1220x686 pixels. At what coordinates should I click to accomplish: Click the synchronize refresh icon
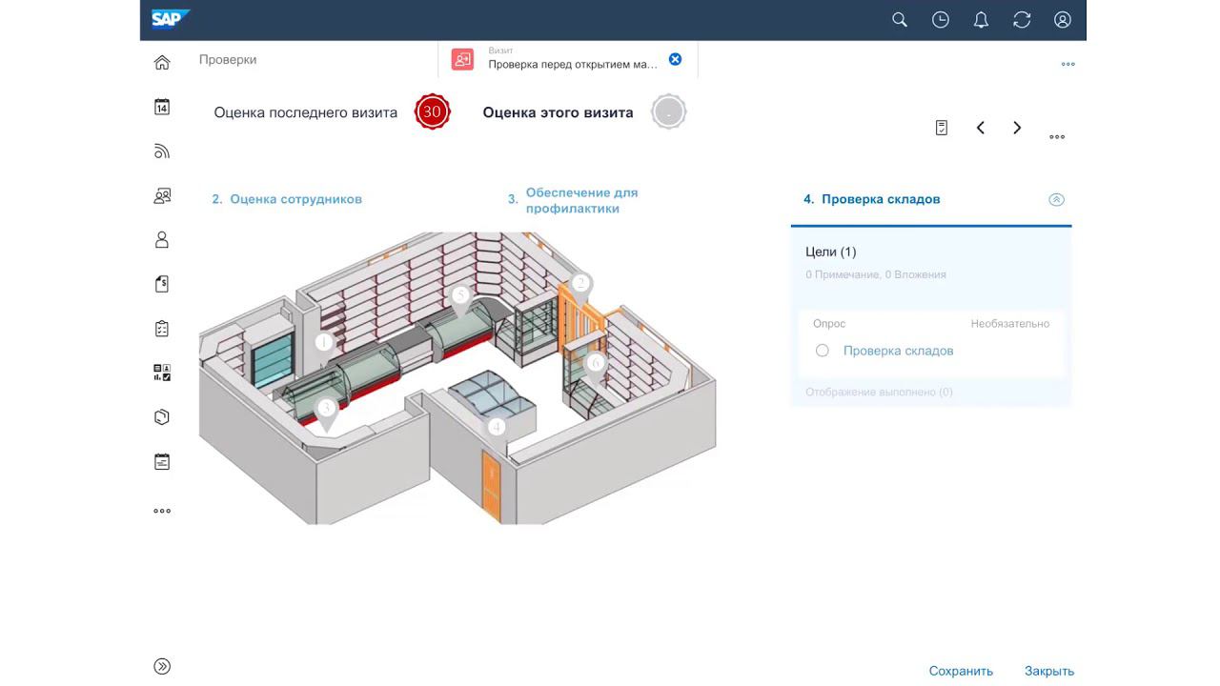[1022, 20]
